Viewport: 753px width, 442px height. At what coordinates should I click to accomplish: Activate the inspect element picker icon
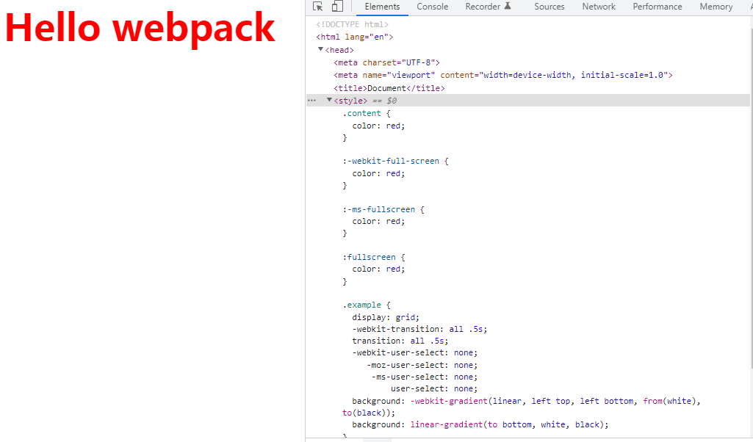317,7
